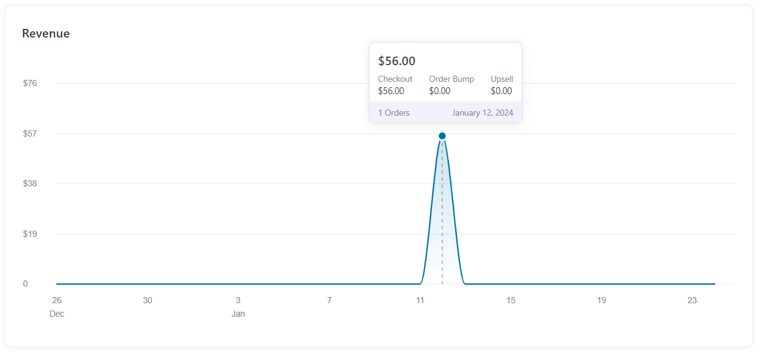This screenshot has height=353, width=759.
Task: Click the January 12, 2024 date text
Action: [x=482, y=113]
